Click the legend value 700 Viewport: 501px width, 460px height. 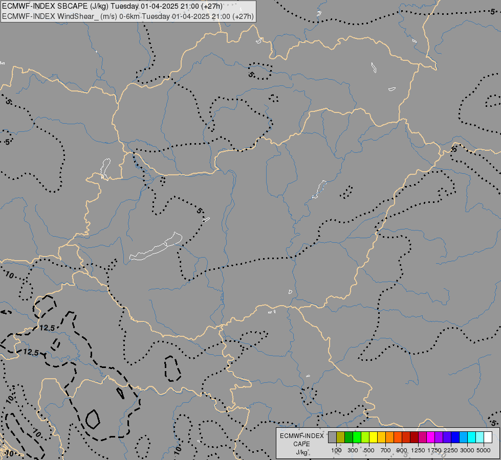(x=386, y=450)
